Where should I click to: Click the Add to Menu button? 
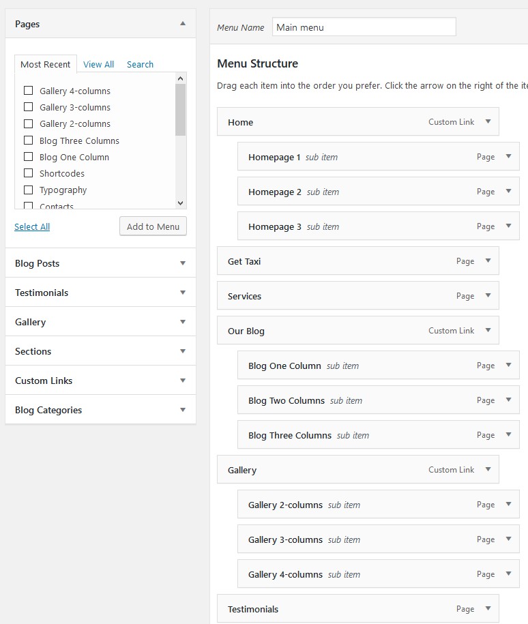click(153, 226)
